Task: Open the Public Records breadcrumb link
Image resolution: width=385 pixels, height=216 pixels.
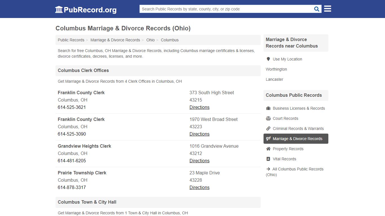Action: 71,40
